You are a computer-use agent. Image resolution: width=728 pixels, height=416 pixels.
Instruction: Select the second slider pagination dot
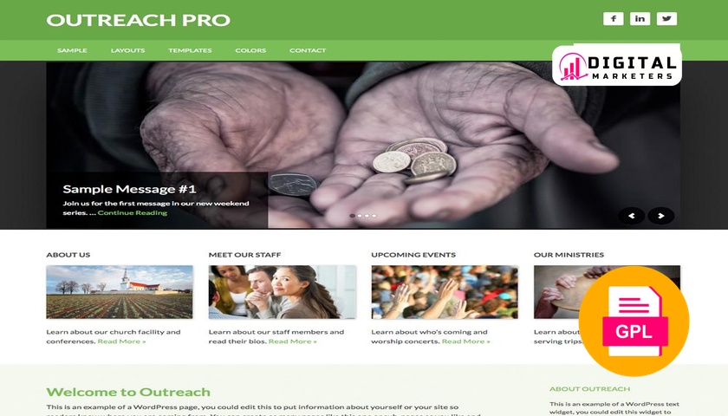tap(360, 216)
